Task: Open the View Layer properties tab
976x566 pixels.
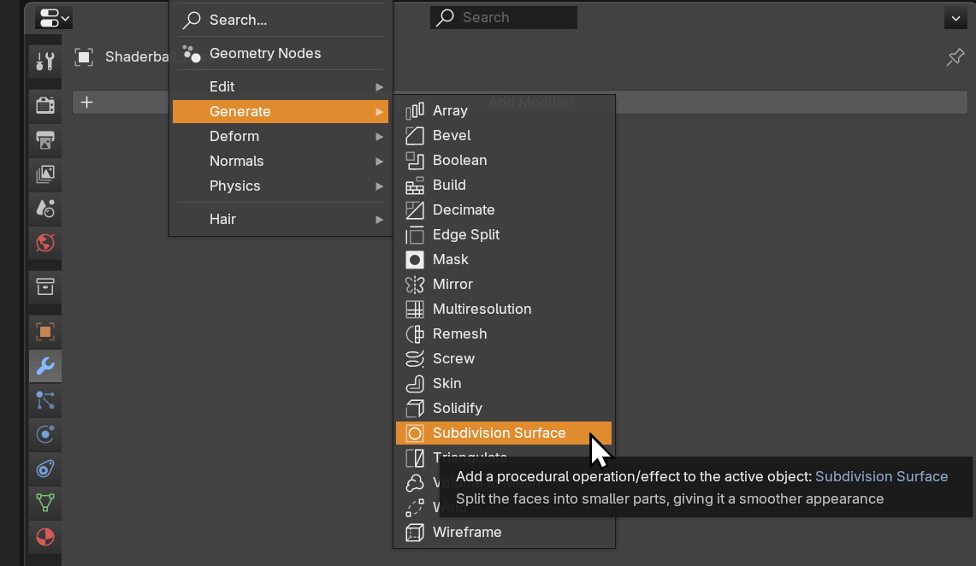Action: pos(44,174)
